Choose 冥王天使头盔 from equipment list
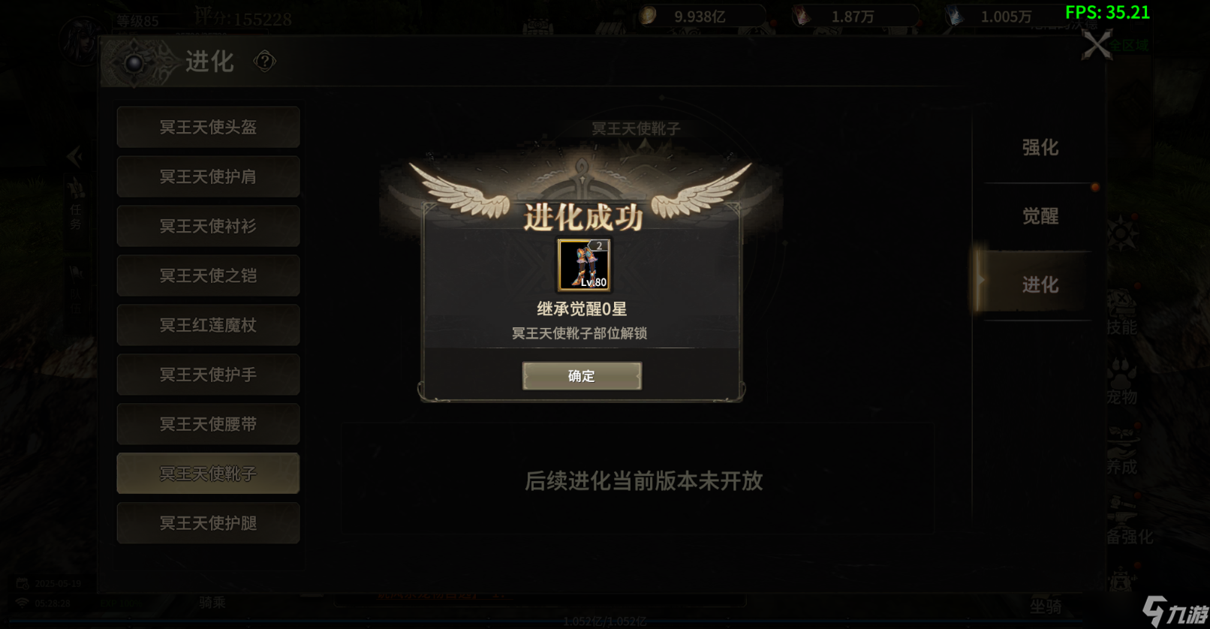The height and width of the screenshot is (629, 1210). tap(208, 127)
